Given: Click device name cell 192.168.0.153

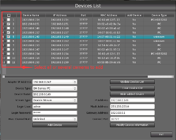Looking at the screenshot, I should (31, 45).
